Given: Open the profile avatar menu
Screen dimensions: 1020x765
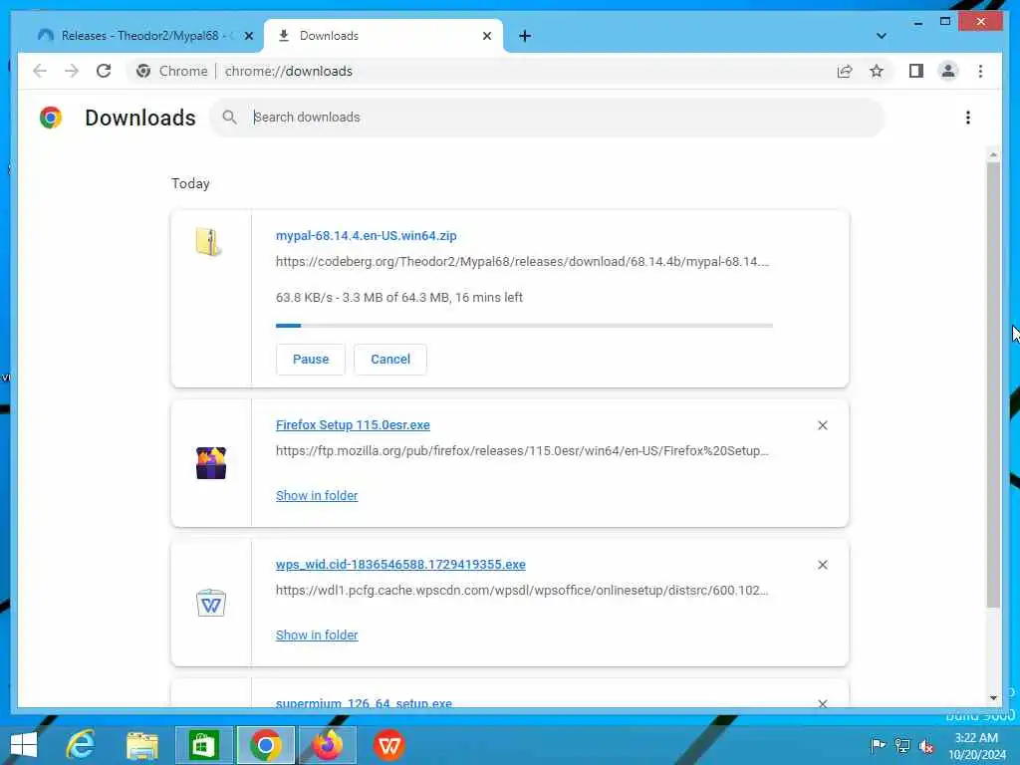Looking at the screenshot, I should (948, 71).
